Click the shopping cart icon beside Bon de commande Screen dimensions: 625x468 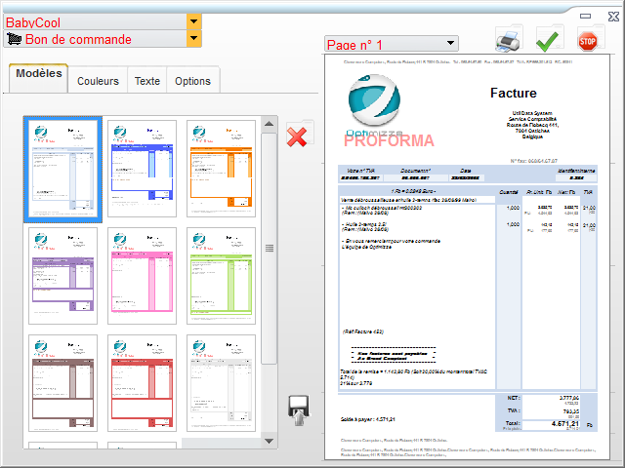[x=14, y=39]
